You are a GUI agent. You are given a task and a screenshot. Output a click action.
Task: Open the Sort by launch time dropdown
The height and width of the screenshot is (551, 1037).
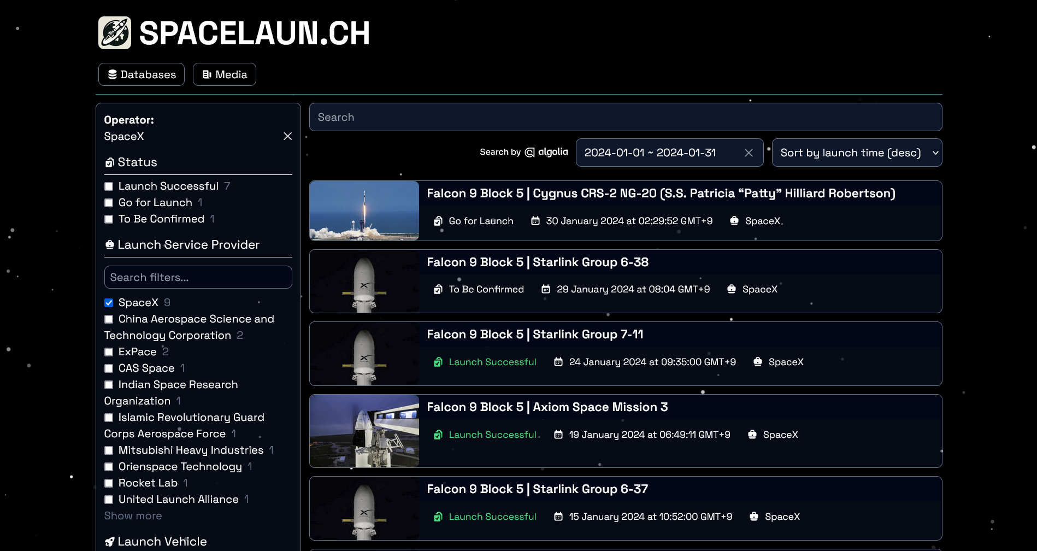(857, 153)
